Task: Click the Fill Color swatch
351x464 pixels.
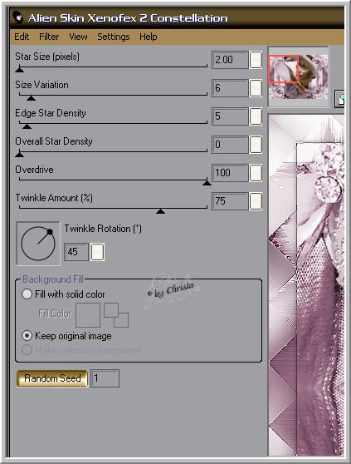Action: click(x=88, y=315)
